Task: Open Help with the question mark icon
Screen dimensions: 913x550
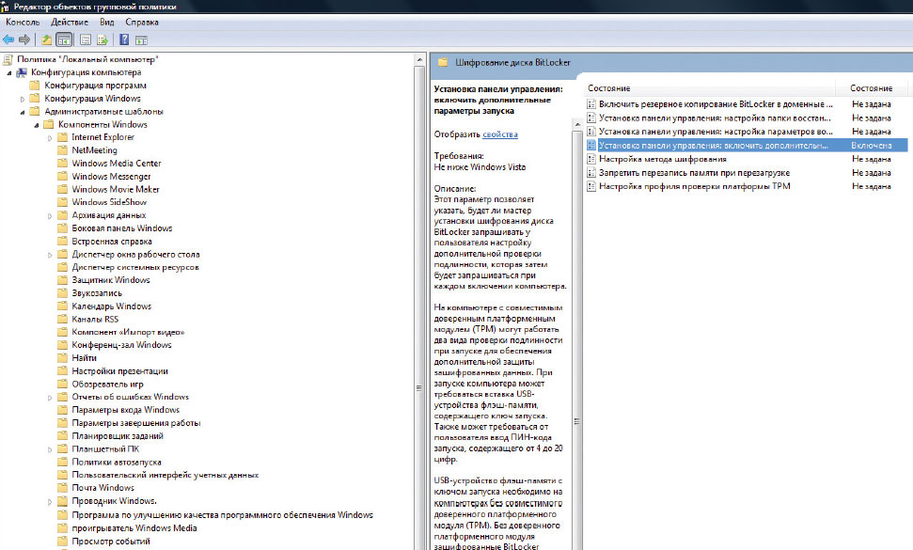Action: pyautogui.click(x=124, y=39)
